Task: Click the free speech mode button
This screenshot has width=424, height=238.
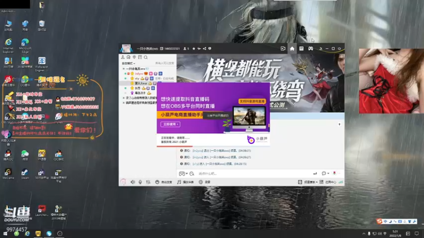Action: pos(164,182)
